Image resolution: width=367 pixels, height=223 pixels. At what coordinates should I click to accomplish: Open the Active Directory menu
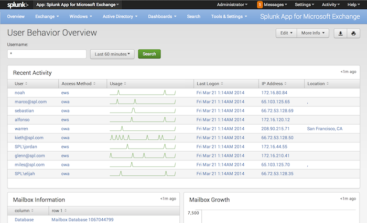(x=120, y=16)
